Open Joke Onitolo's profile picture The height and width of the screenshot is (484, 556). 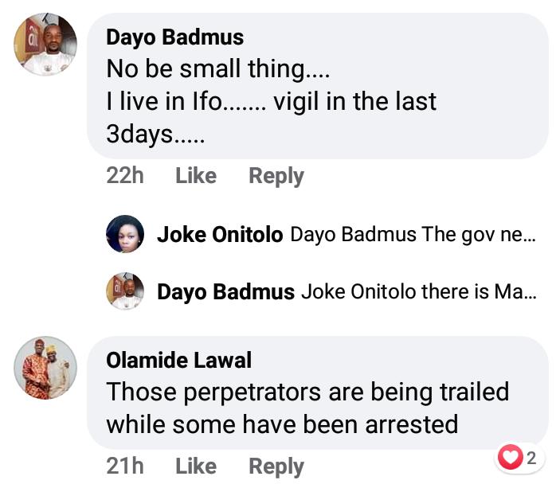[x=125, y=234]
